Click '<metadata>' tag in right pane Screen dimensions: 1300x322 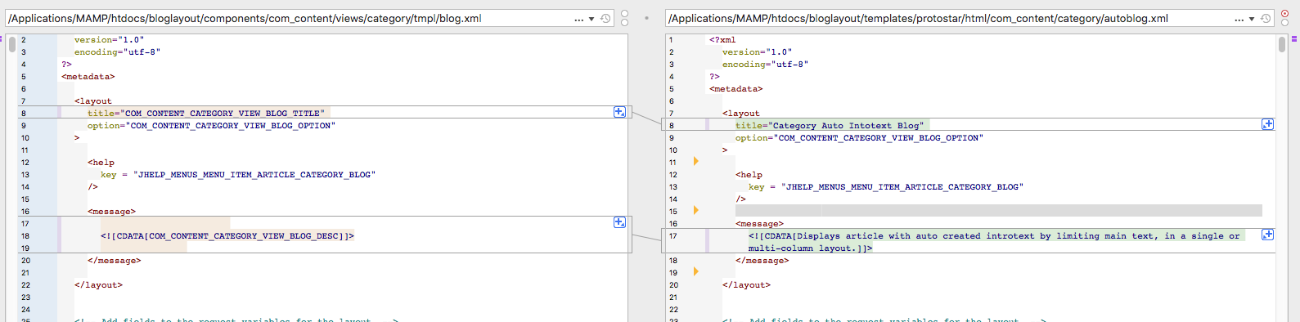pos(736,88)
